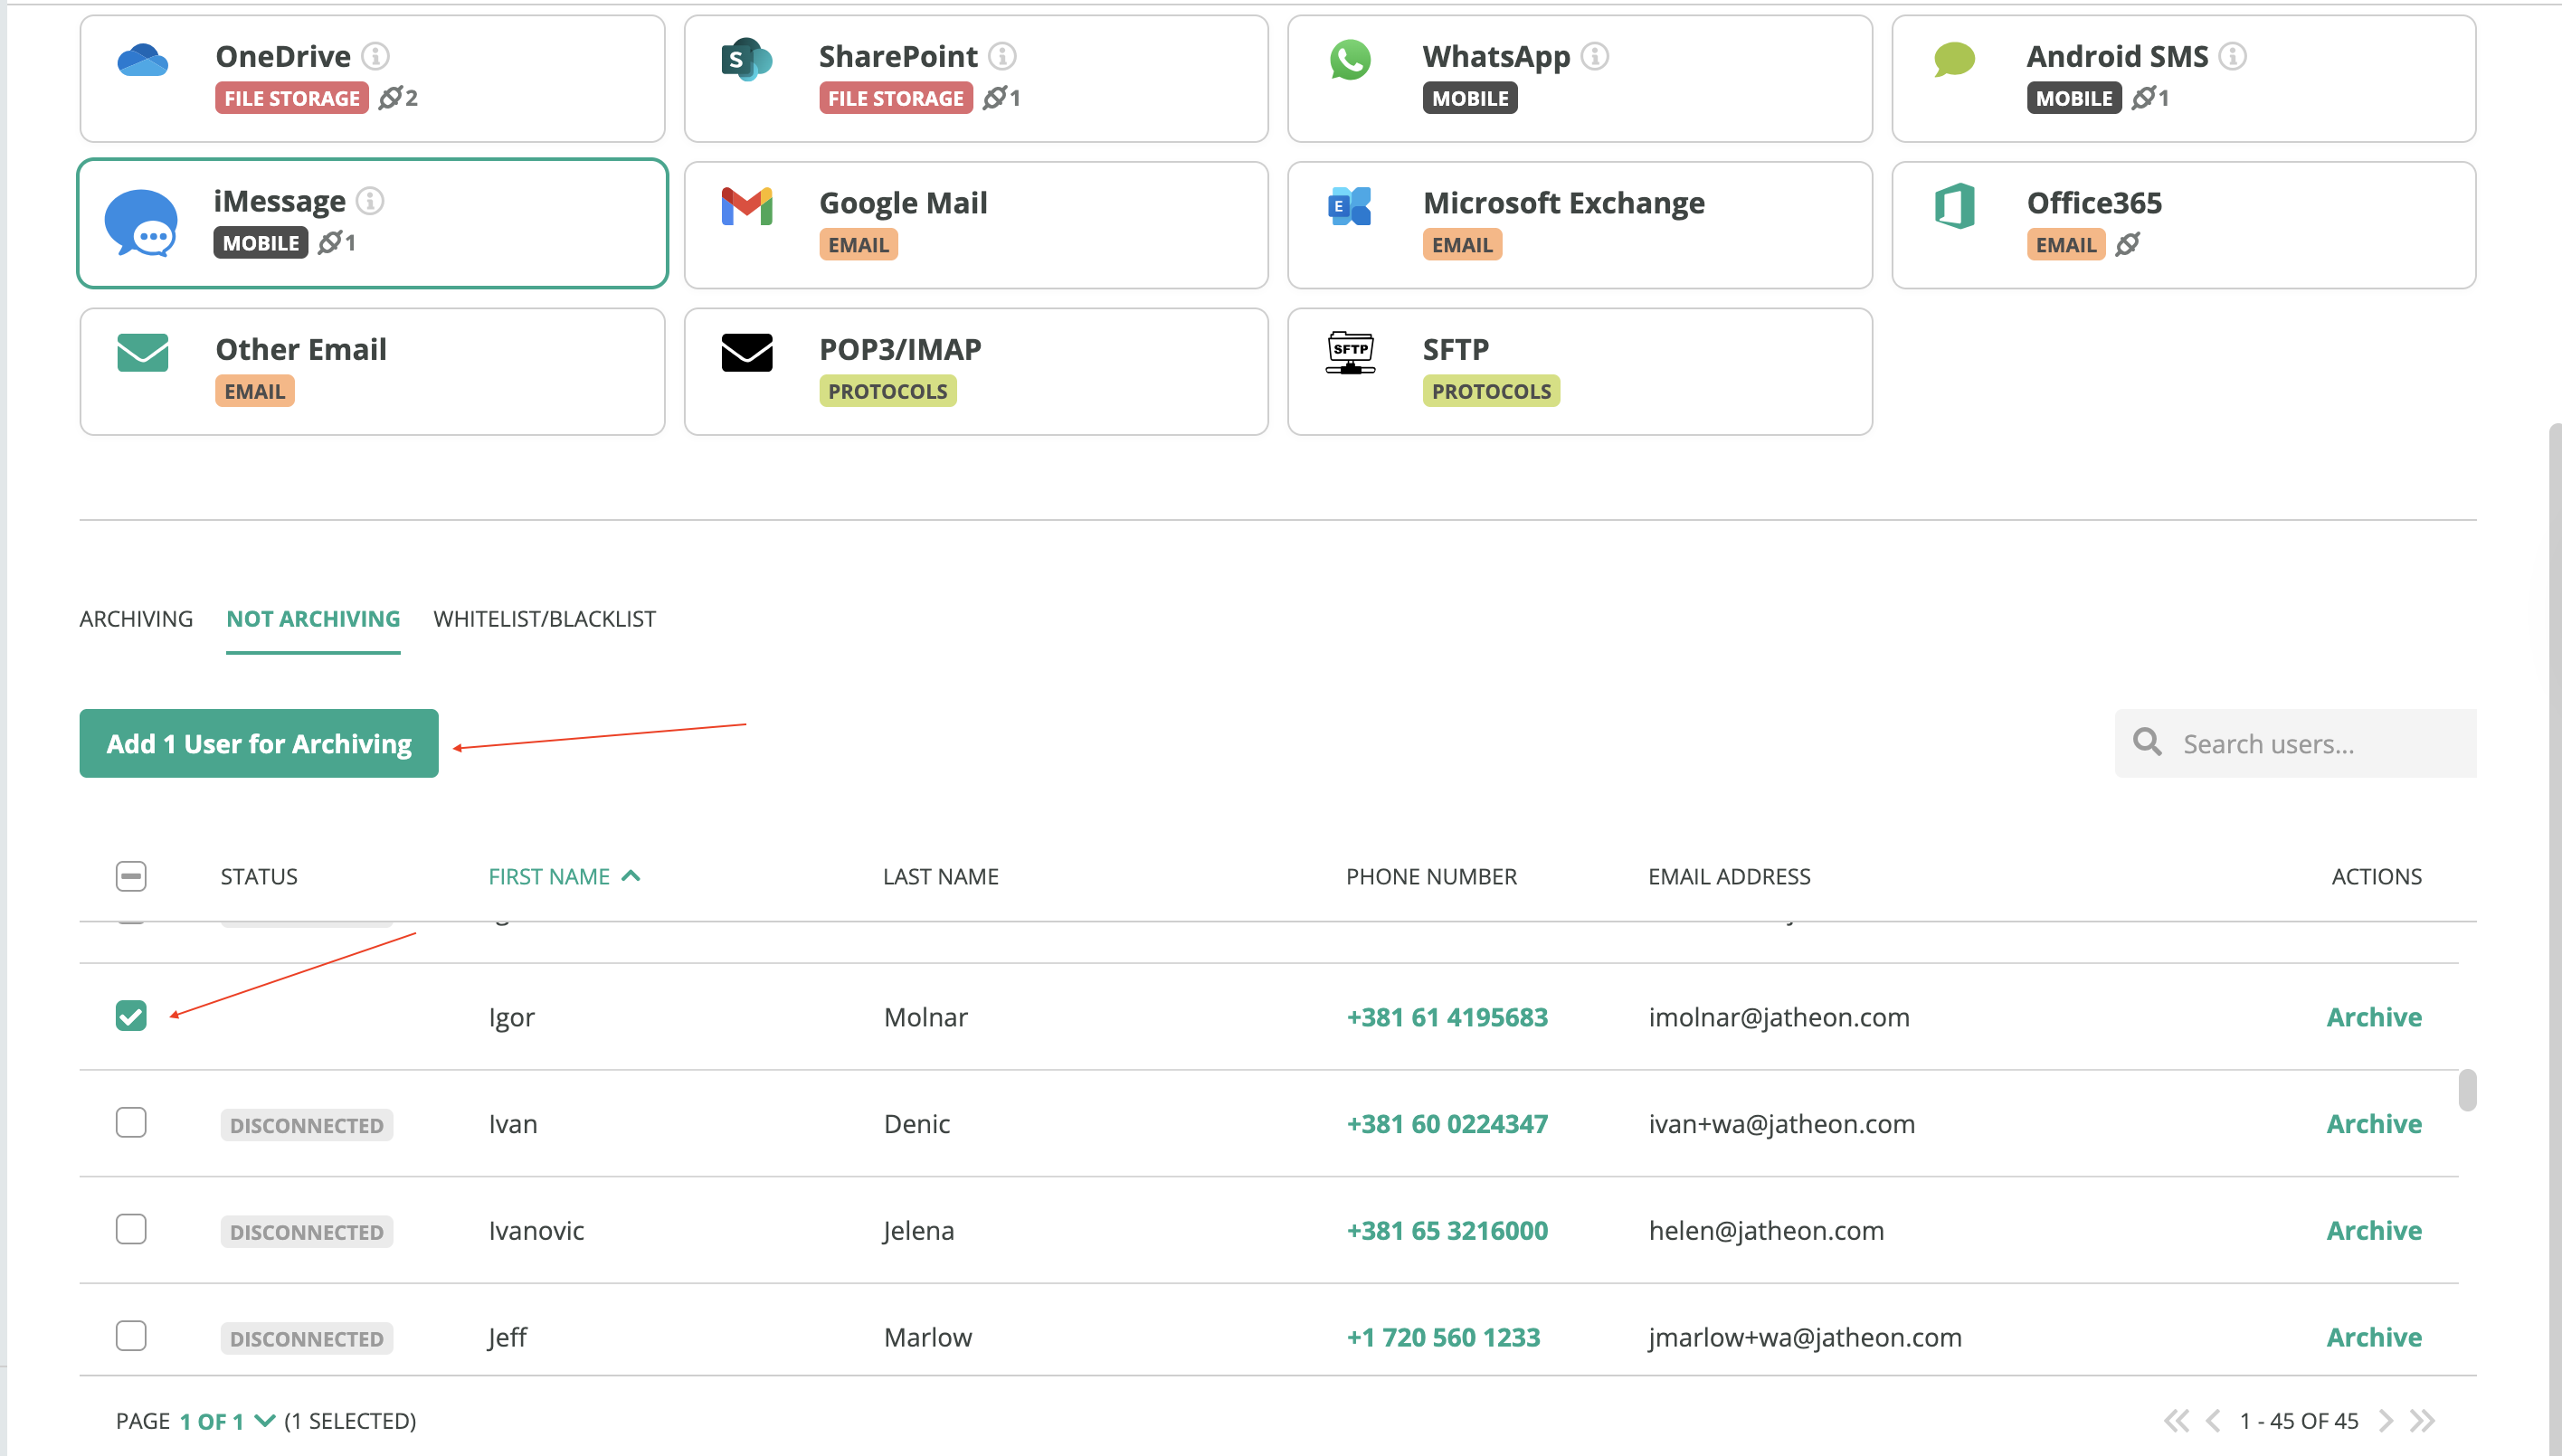The width and height of the screenshot is (2562, 1456).
Task: Click the iMessage connections plug icon
Action: pyautogui.click(x=329, y=243)
